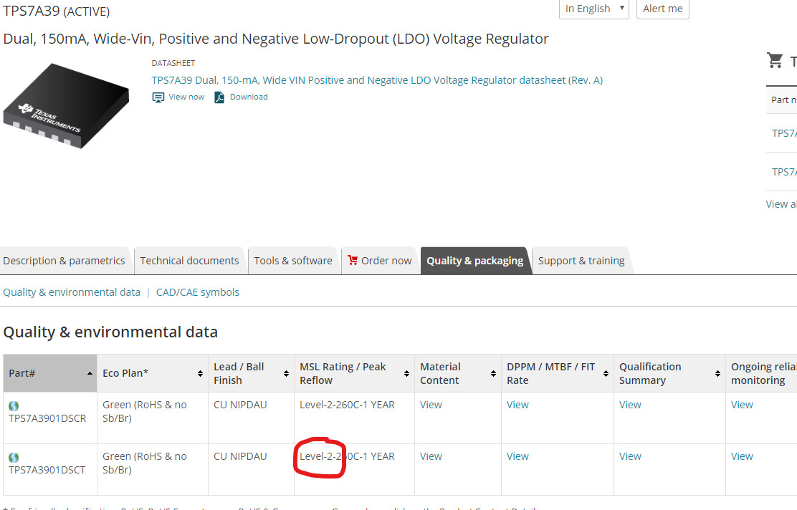Select the Quality & packaging tab
The height and width of the screenshot is (510, 797).
(x=474, y=261)
